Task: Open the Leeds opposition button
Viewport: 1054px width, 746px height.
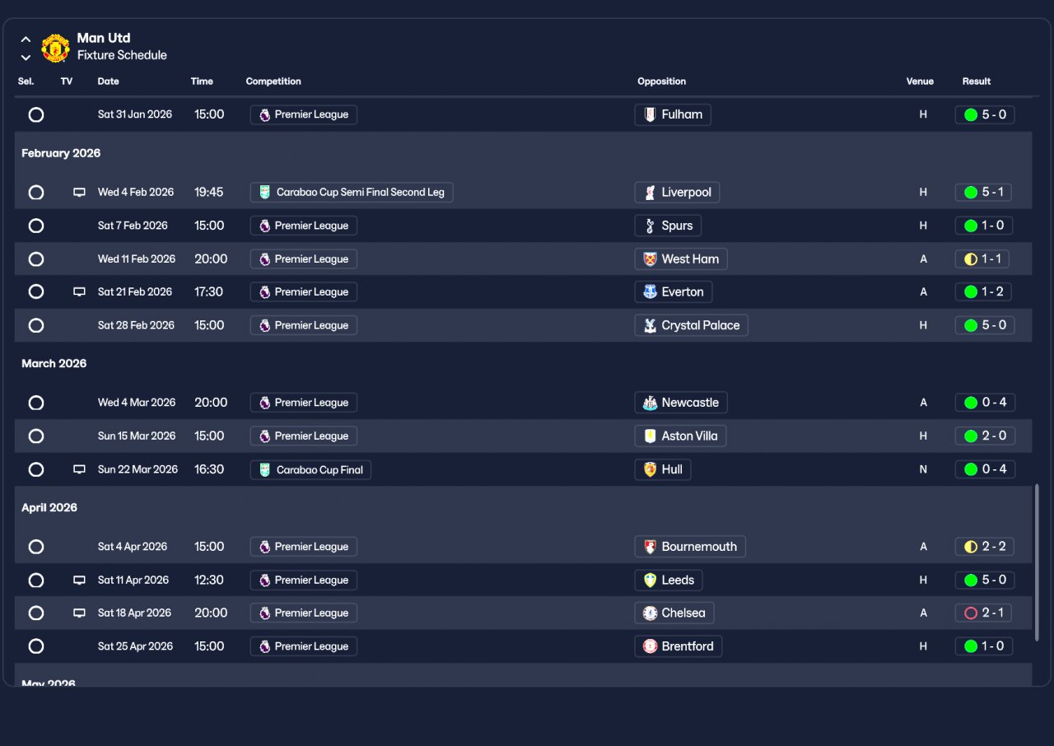Action: click(669, 580)
